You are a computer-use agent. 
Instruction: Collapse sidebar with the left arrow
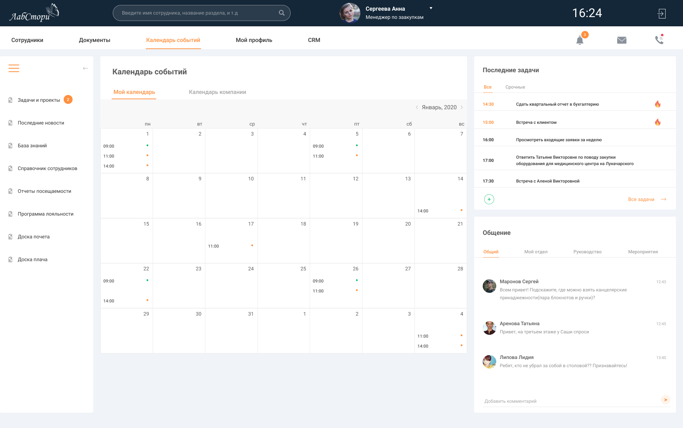click(85, 68)
